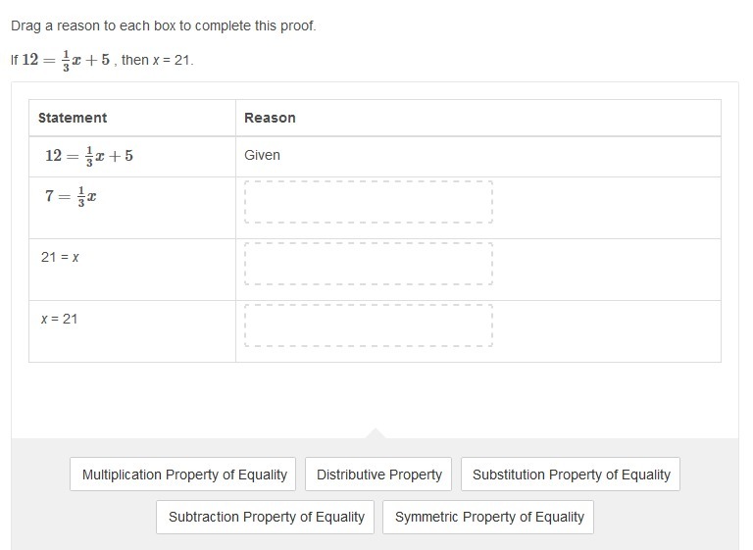The width and height of the screenshot is (753, 550).
Task: Click the gray answer tray background
Action: (376, 494)
